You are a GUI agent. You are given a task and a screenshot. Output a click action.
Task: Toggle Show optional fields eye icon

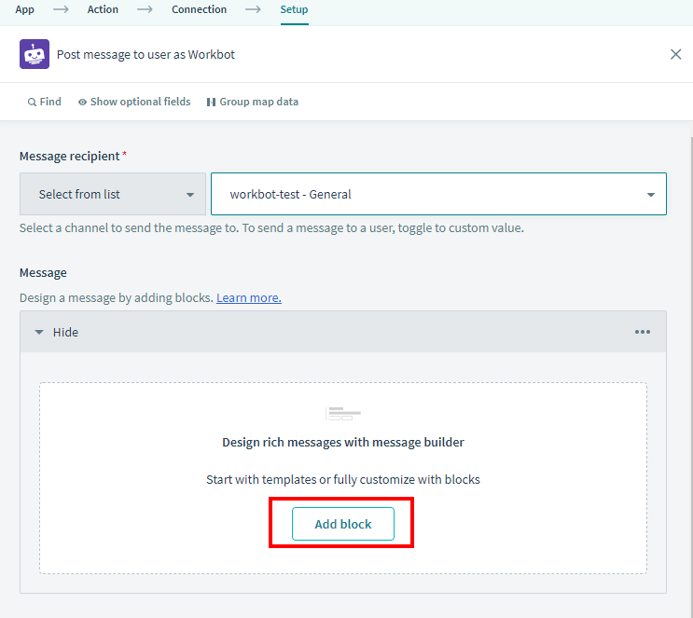click(82, 102)
